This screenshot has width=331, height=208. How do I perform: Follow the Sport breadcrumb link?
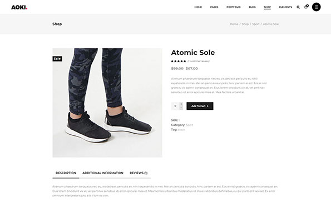coord(256,24)
